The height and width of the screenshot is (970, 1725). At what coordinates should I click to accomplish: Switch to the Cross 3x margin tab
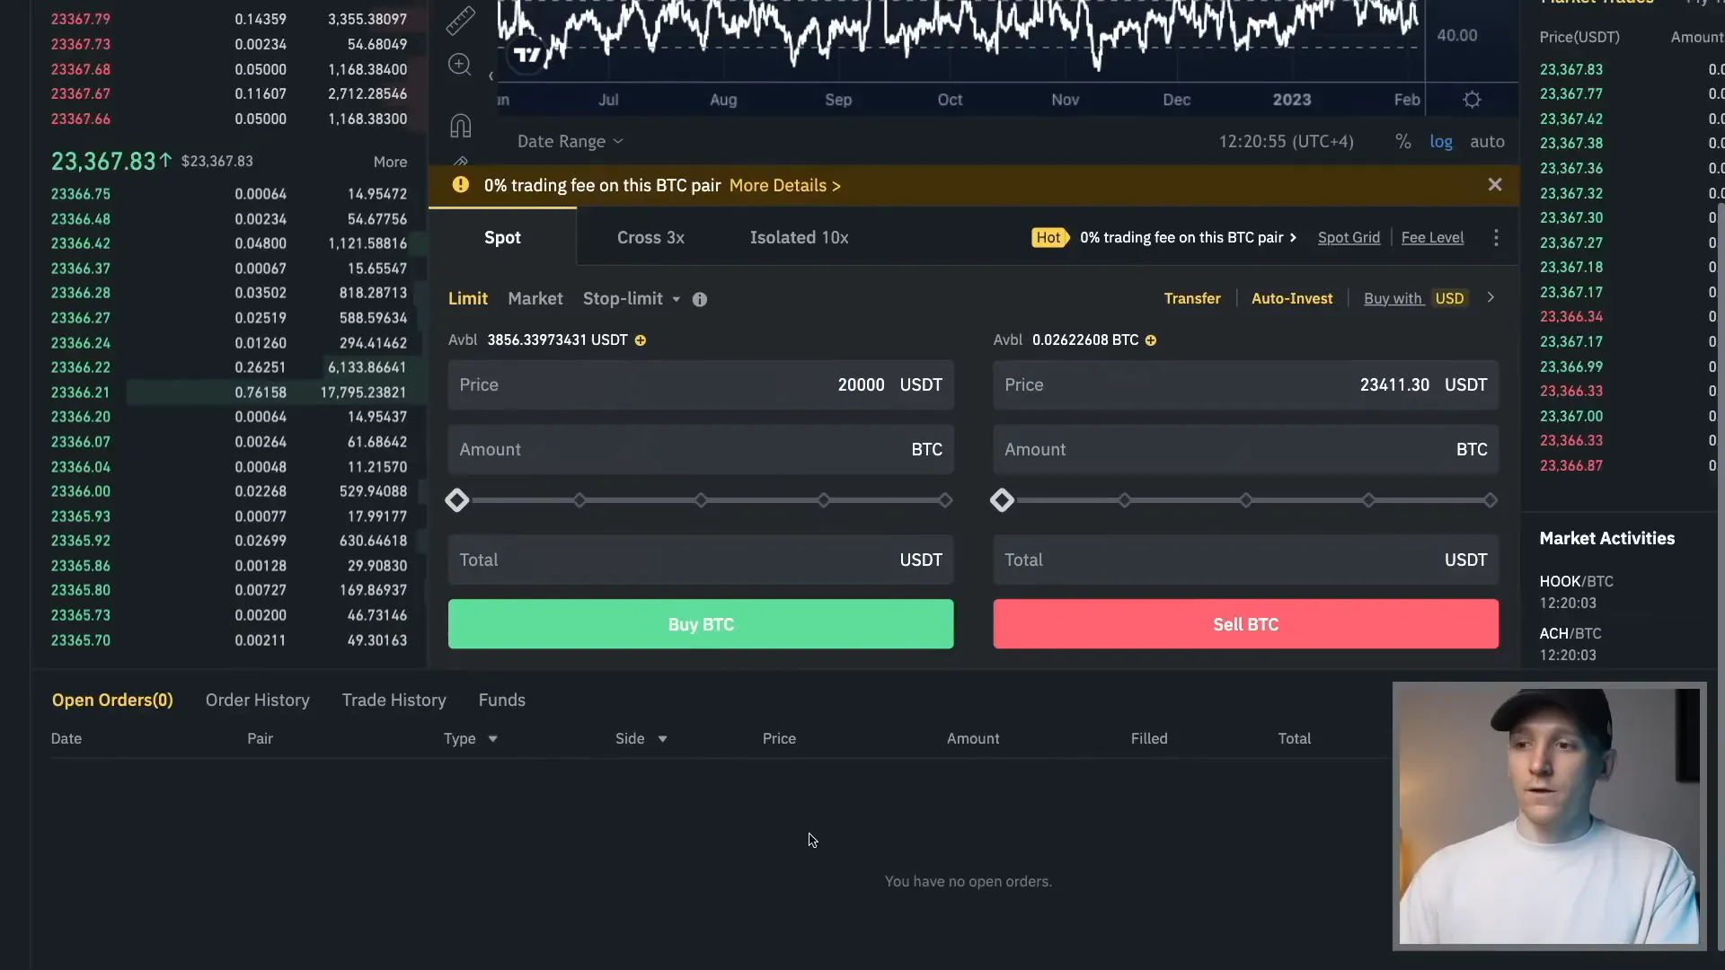[x=650, y=237]
